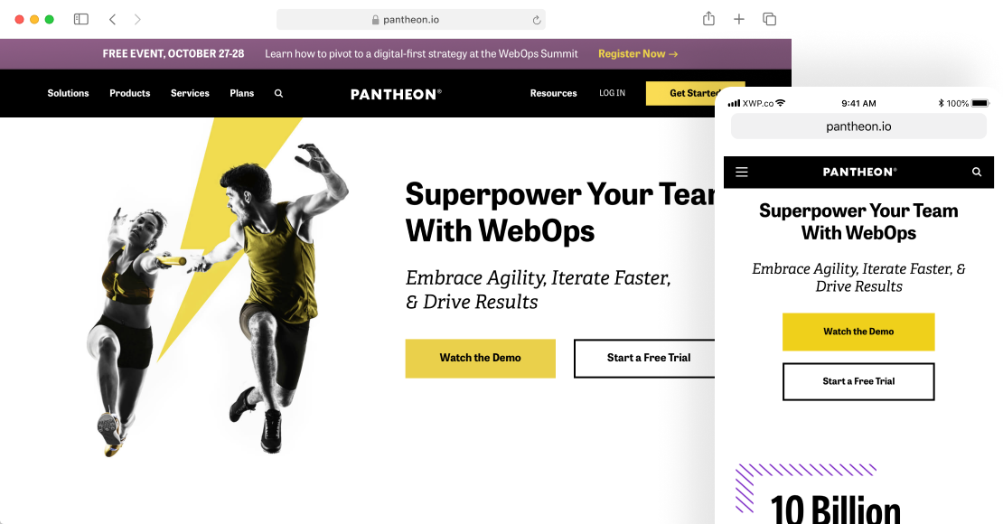Click the search magnifier in desktop nav
The width and height of the screenshot is (1003, 524).
pyautogui.click(x=278, y=93)
